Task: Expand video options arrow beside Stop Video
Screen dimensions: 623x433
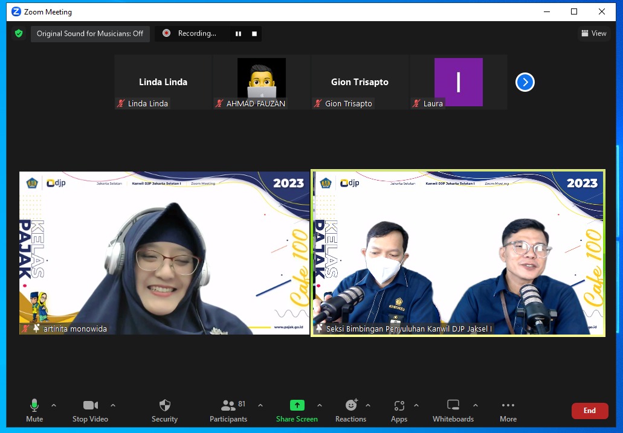Action: click(x=113, y=405)
